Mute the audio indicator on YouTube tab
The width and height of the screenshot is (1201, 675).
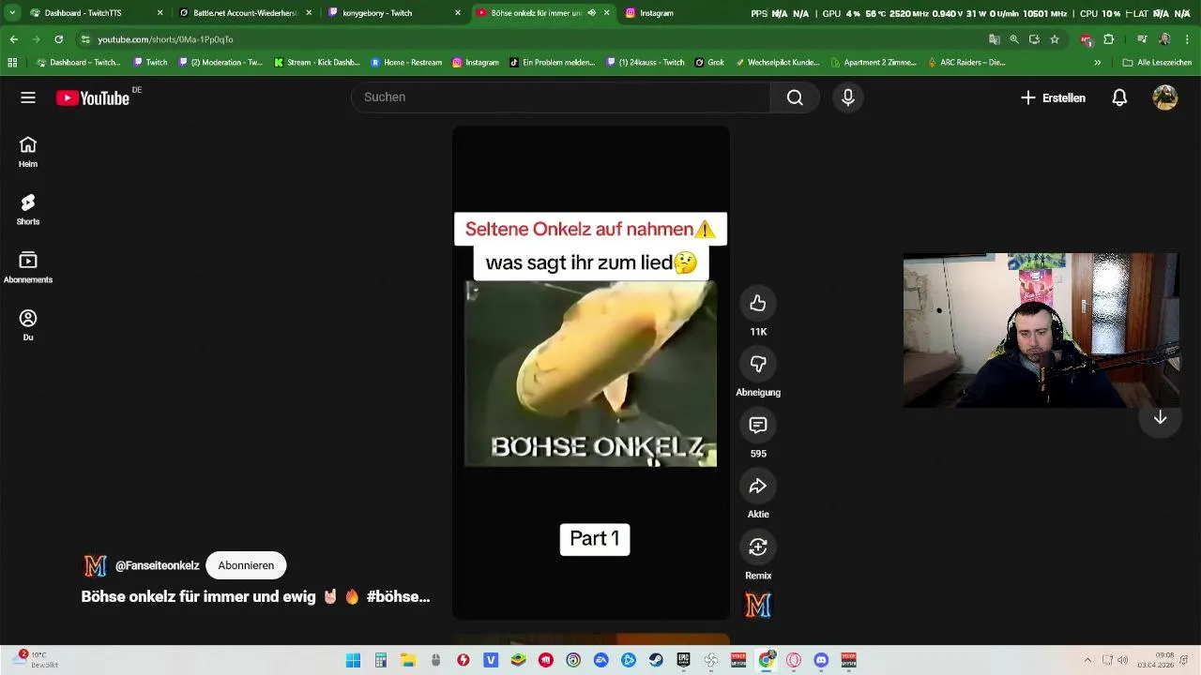[591, 13]
